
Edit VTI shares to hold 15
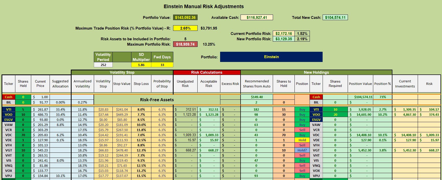tap(284, 109)
